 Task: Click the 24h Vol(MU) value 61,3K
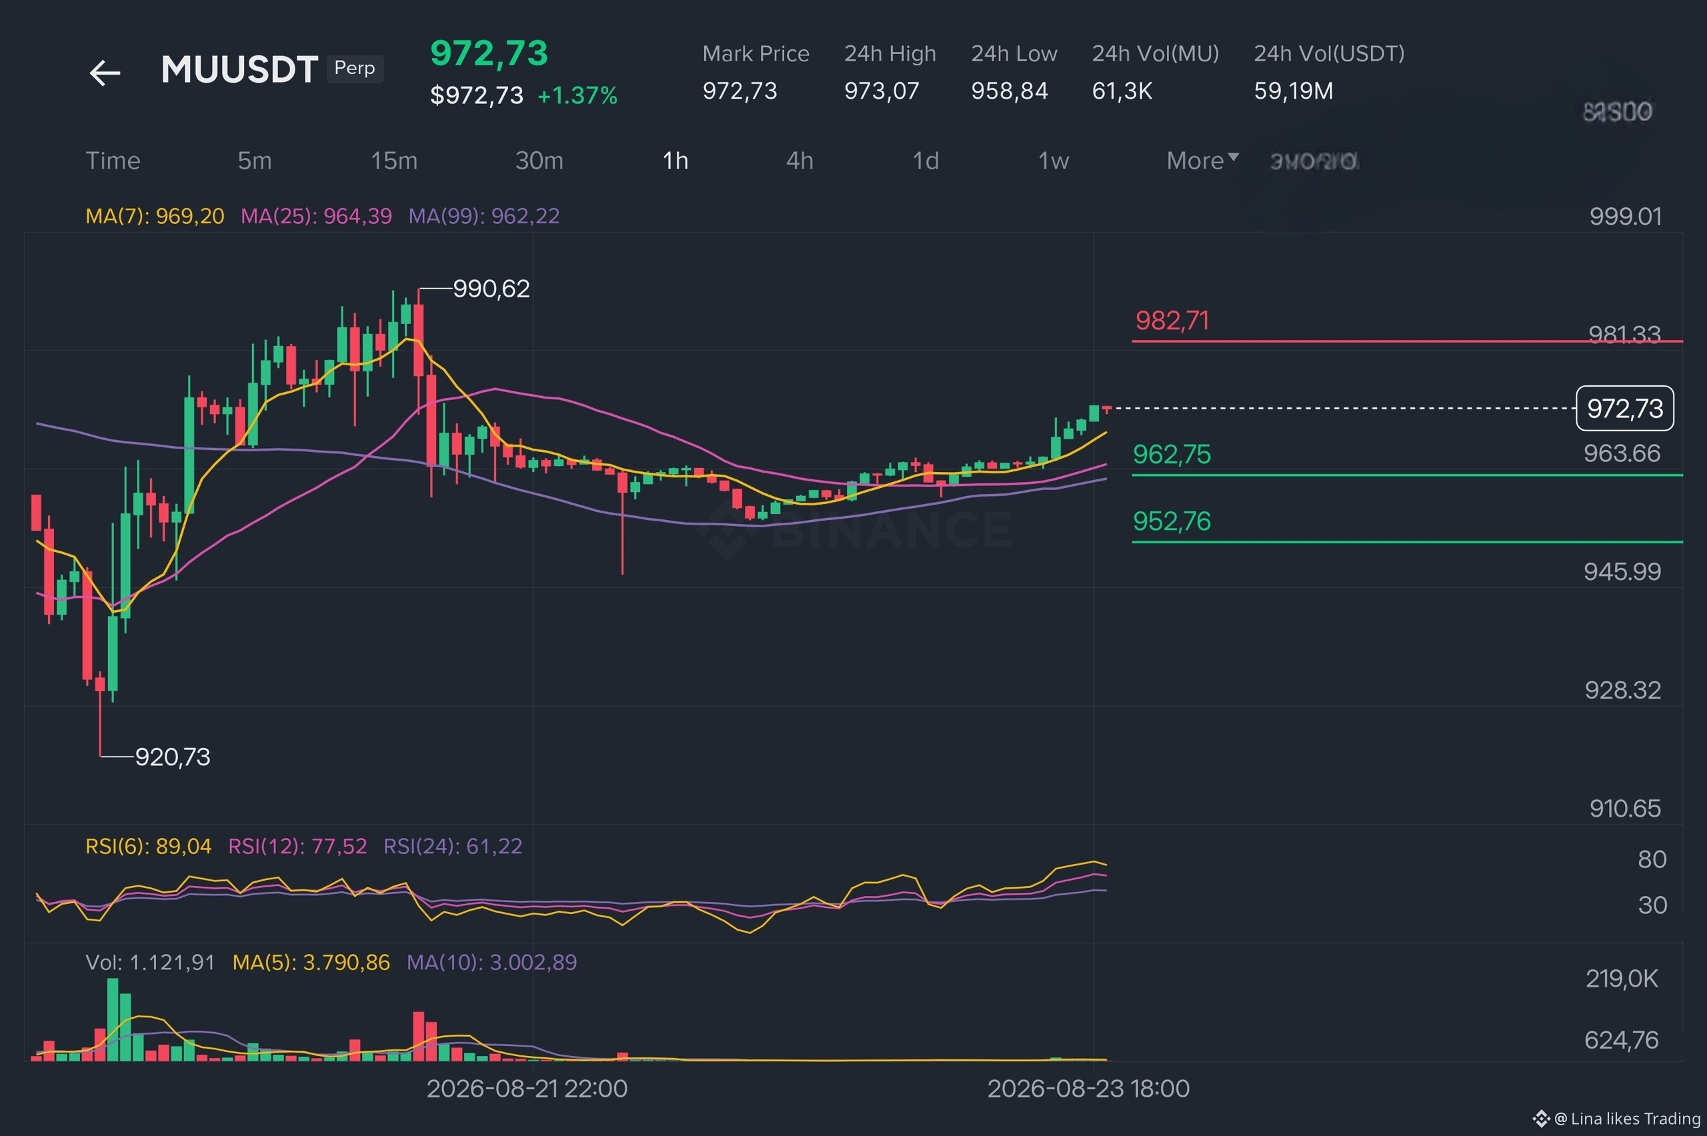1122,91
